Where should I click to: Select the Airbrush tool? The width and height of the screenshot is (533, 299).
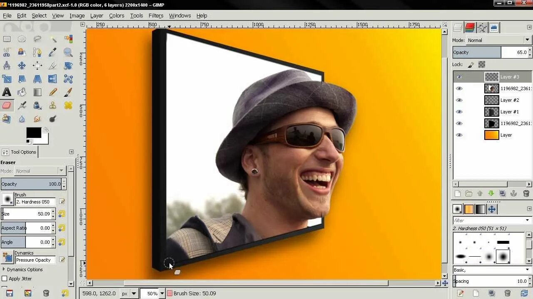[x=22, y=105]
